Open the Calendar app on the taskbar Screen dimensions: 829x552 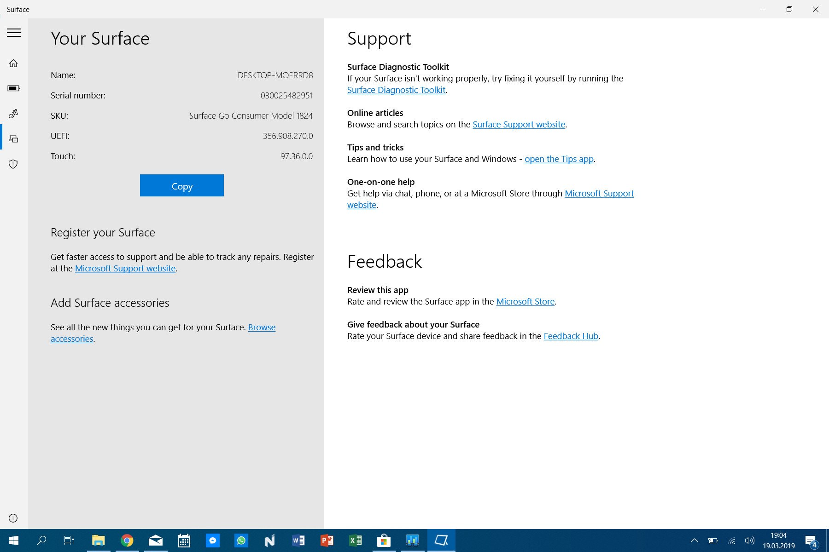[x=184, y=540]
